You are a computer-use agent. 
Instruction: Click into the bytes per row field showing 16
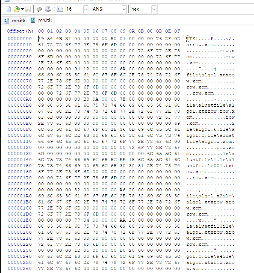click(74, 9)
